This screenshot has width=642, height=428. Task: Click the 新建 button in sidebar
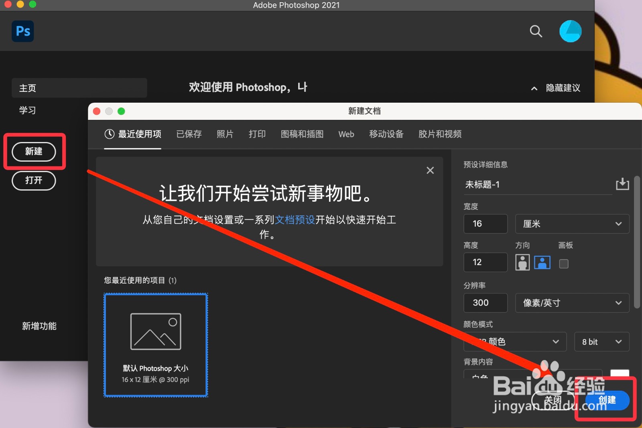pyautogui.click(x=34, y=152)
